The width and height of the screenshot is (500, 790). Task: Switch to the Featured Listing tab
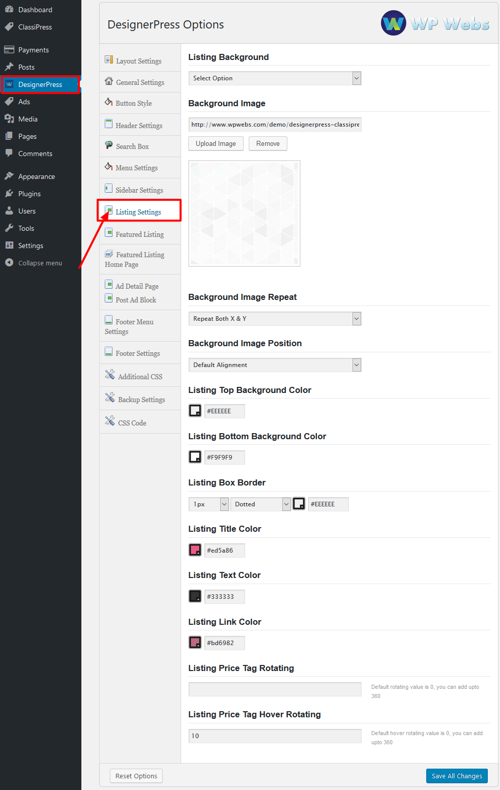point(140,234)
